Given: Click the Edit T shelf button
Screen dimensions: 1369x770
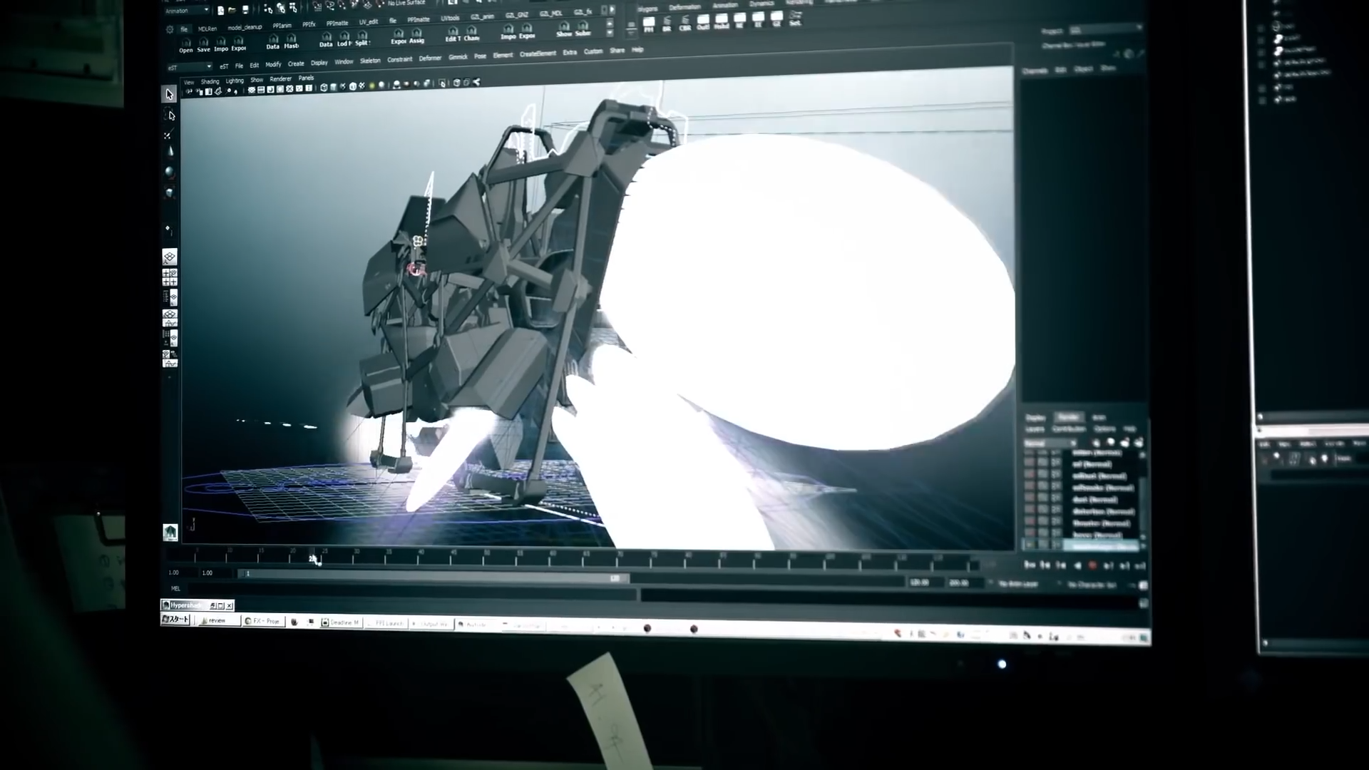Looking at the screenshot, I should pos(452,34).
